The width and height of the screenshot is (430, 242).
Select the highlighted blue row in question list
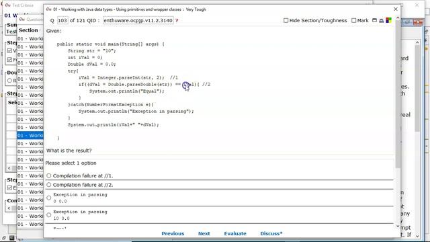pos(30,135)
